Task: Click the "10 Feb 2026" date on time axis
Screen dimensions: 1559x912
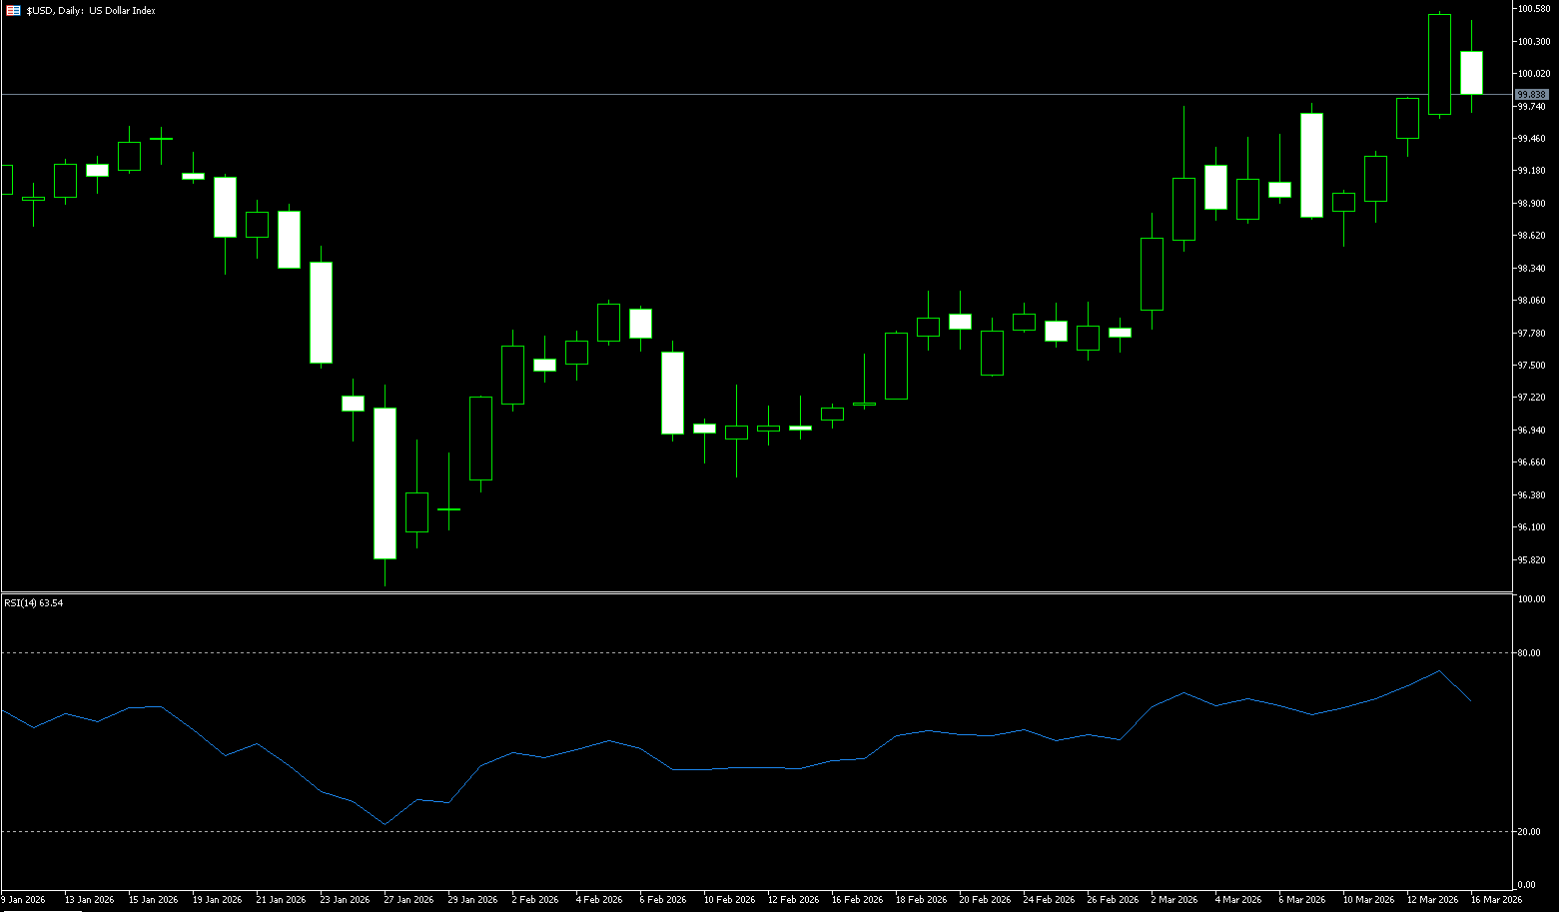Action: click(729, 900)
